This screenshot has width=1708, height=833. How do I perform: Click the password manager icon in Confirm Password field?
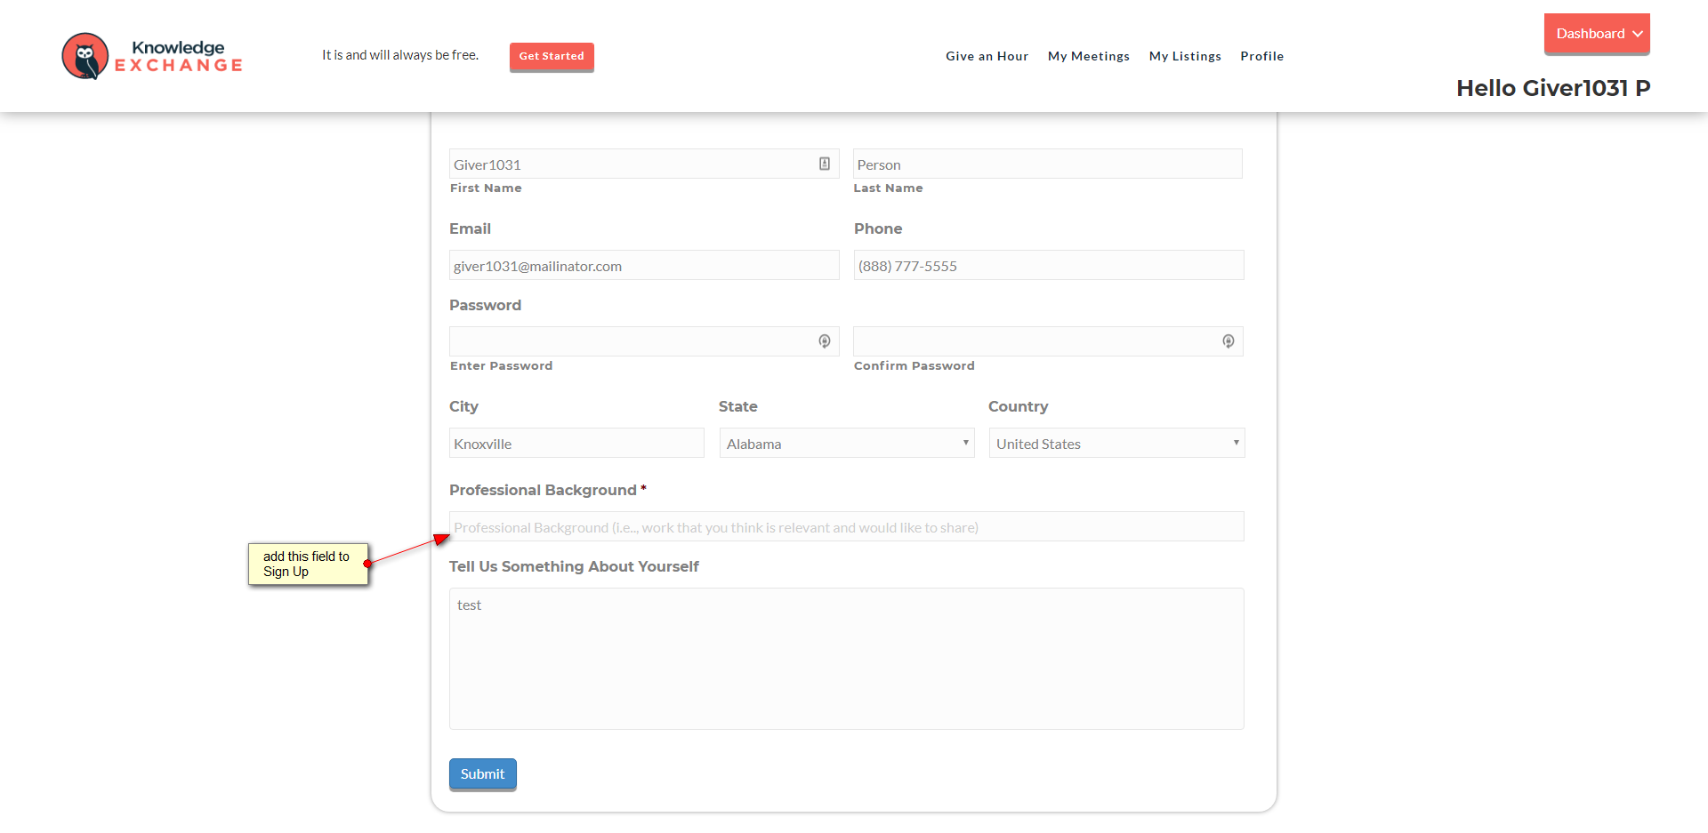point(1229,341)
